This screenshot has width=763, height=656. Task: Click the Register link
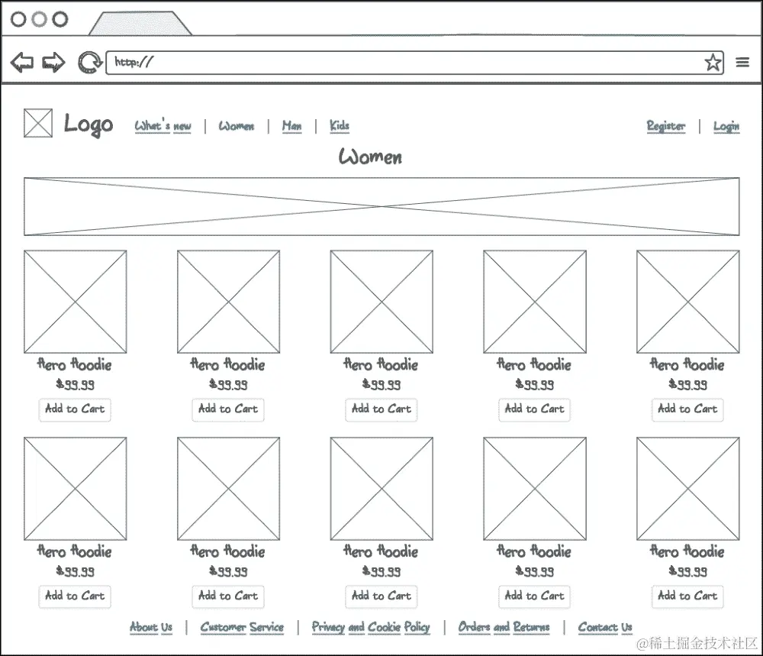665,126
